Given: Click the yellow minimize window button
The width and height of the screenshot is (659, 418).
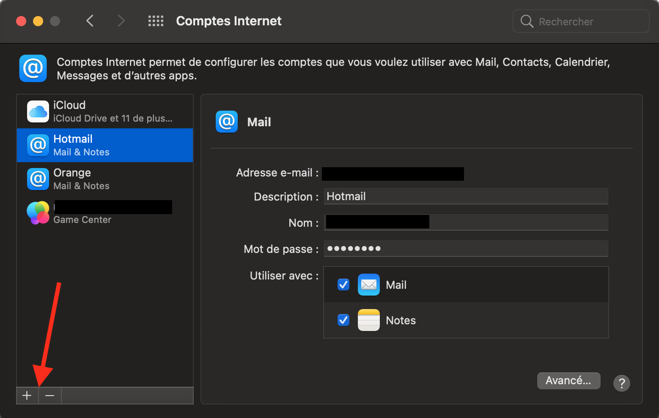Looking at the screenshot, I should pyautogui.click(x=38, y=21).
